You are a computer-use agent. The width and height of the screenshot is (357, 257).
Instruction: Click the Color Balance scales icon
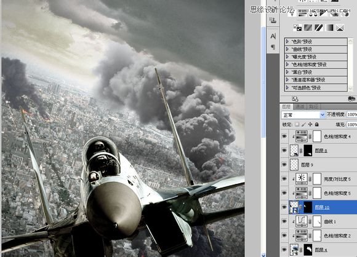point(313,14)
